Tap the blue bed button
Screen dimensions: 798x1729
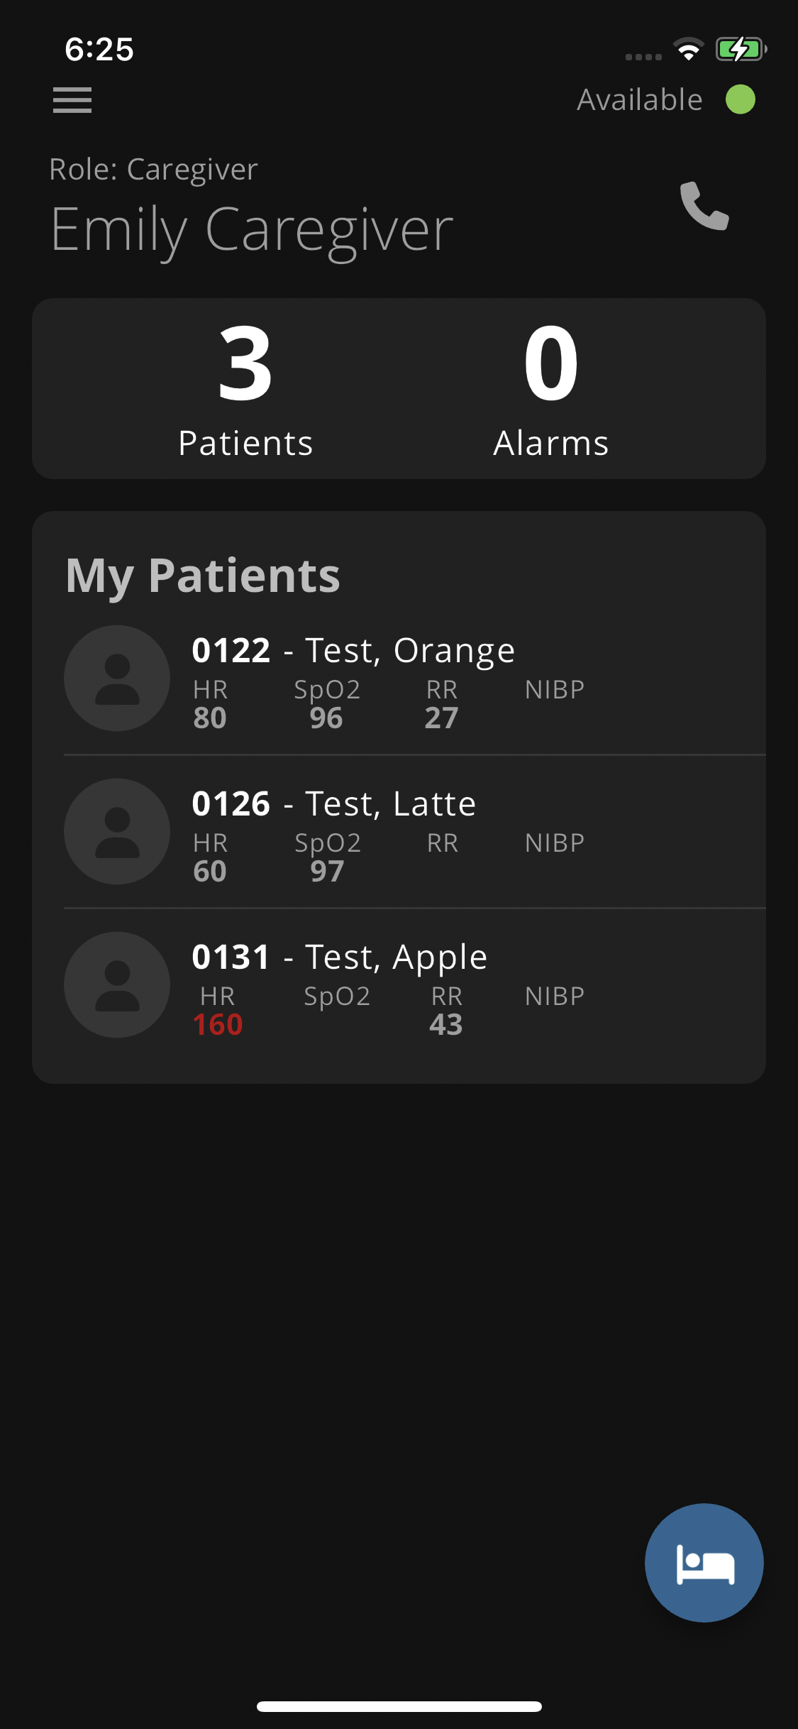(x=704, y=1562)
